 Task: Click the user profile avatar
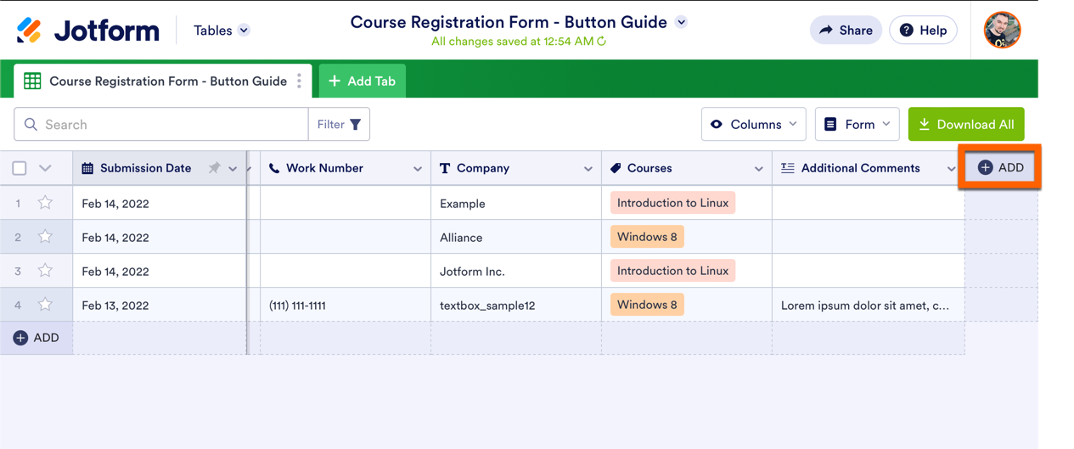coord(1002,31)
